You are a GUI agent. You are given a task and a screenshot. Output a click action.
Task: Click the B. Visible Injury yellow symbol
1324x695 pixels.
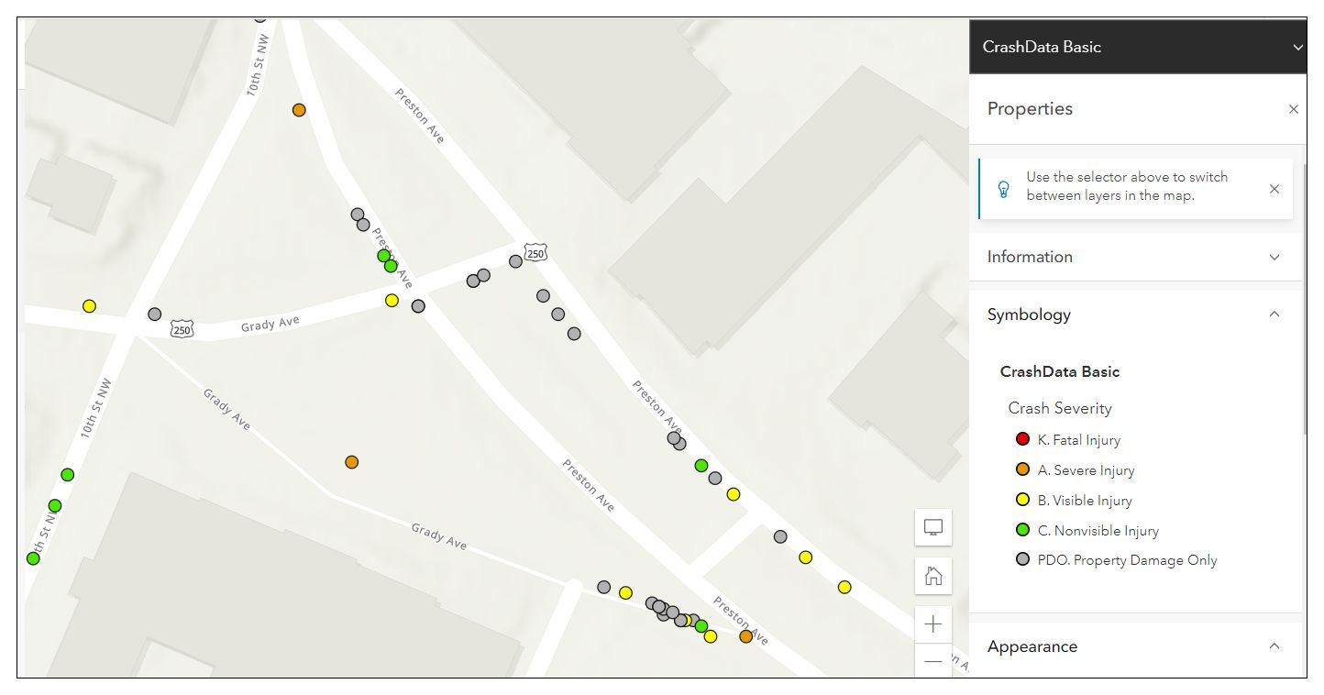tap(1023, 500)
